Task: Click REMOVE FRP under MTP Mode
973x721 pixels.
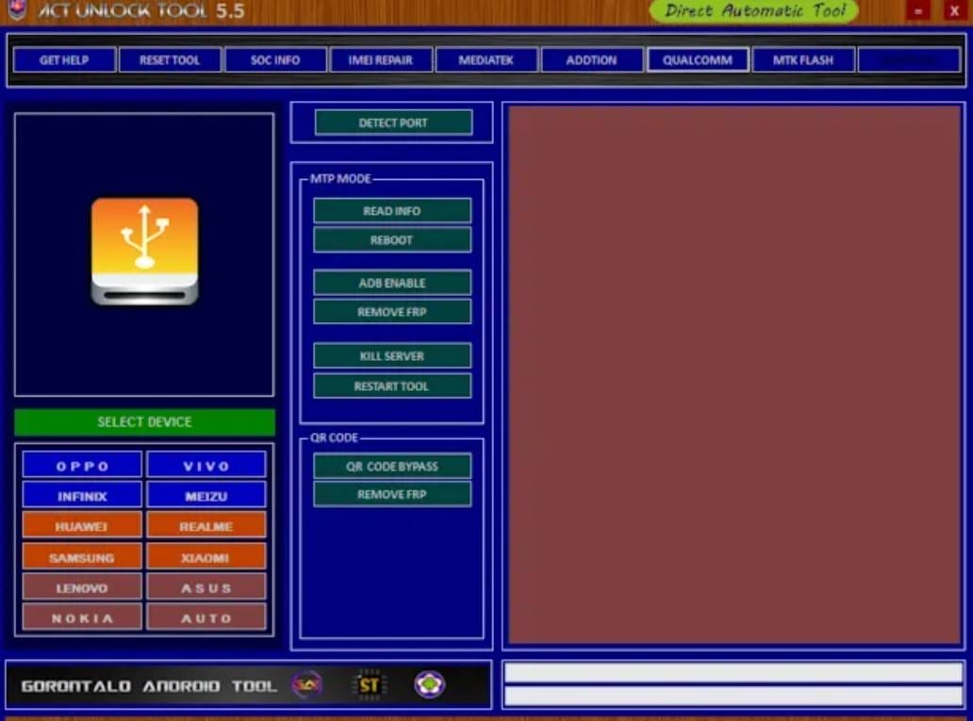Action: (x=391, y=312)
